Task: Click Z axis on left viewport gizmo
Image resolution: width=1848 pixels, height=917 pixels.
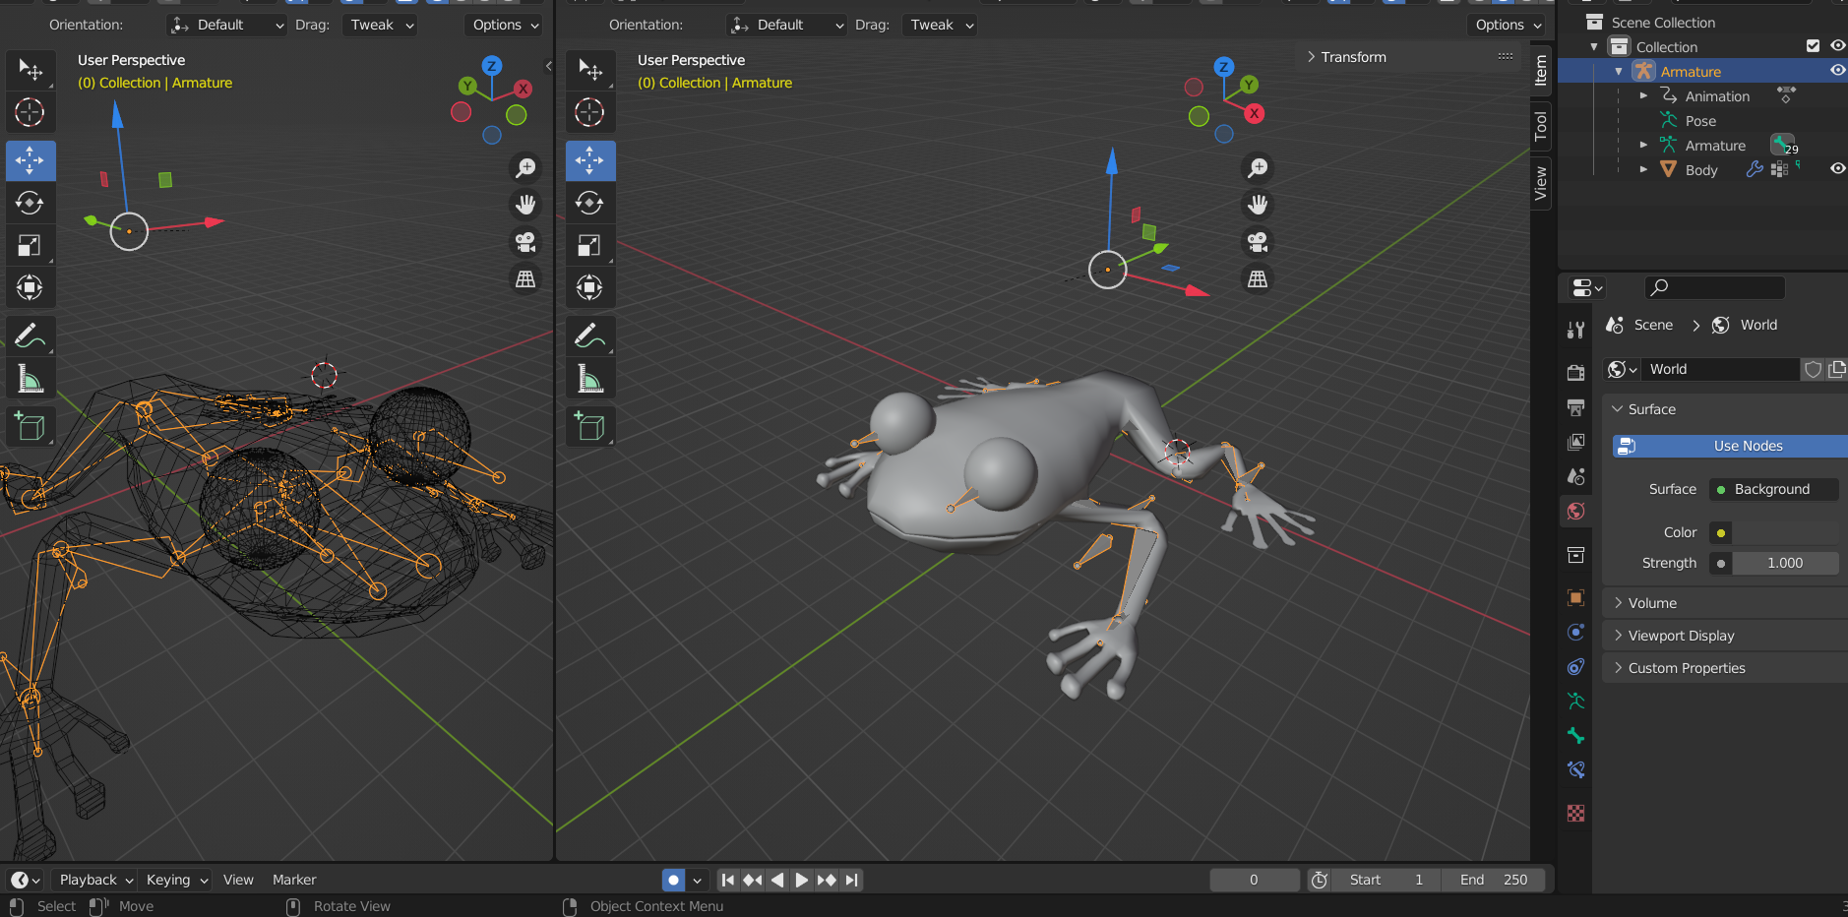Action: (492, 67)
